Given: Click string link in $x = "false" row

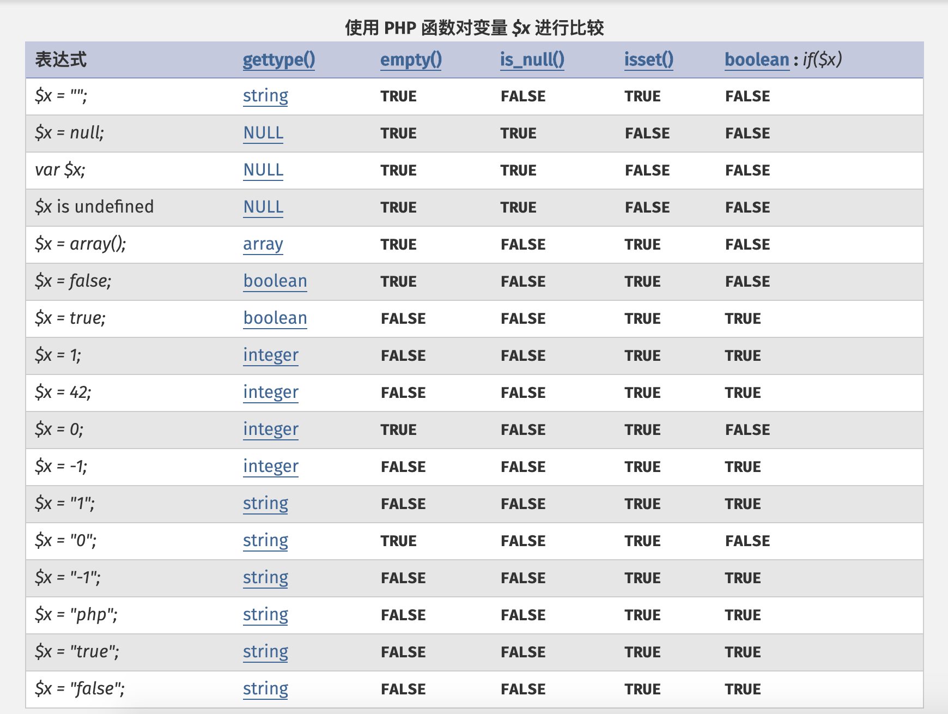Looking at the screenshot, I should (x=265, y=689).
